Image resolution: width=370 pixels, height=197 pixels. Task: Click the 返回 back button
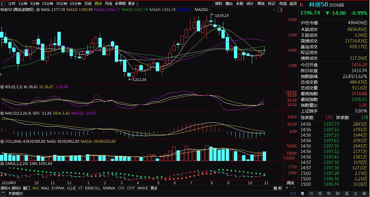tap(293, 4)
